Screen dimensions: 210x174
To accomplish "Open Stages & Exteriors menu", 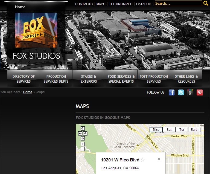I will click(x=89, y=79).
